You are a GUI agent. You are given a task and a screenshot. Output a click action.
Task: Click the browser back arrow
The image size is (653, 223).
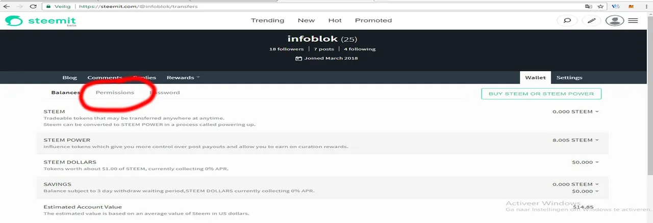tap(7, 7)
